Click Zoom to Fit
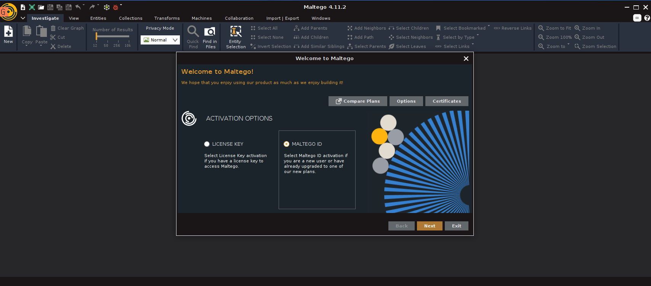 pos(555,28)
